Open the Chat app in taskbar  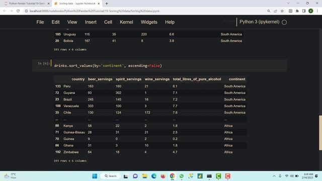coord(135,176)
